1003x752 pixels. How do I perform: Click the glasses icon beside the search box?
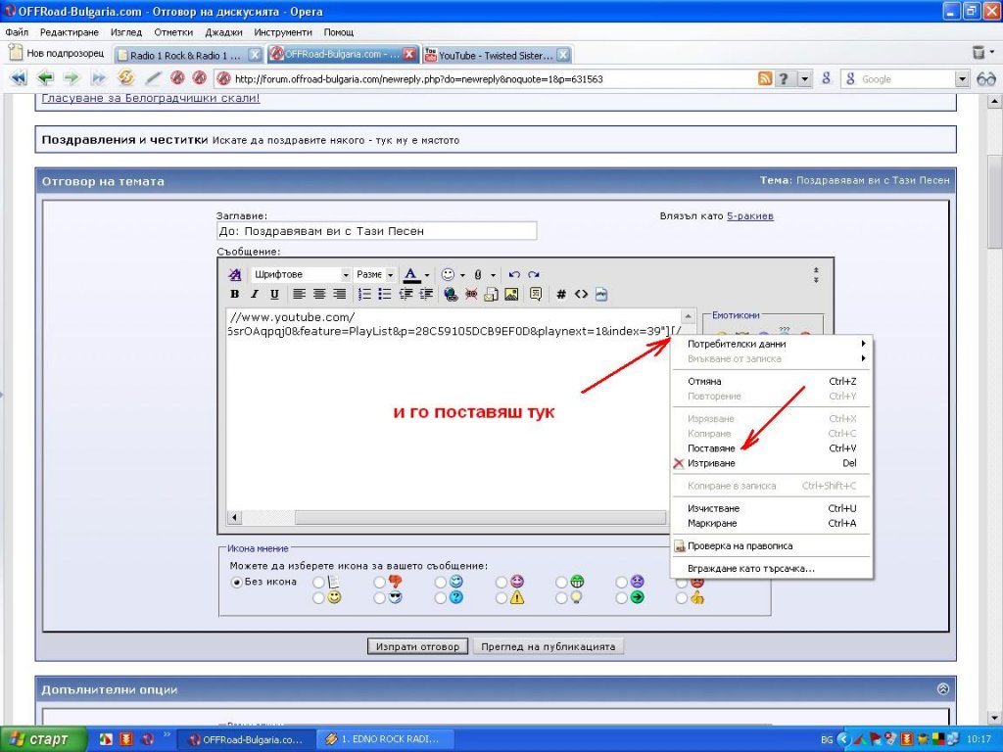pos(986,78)
